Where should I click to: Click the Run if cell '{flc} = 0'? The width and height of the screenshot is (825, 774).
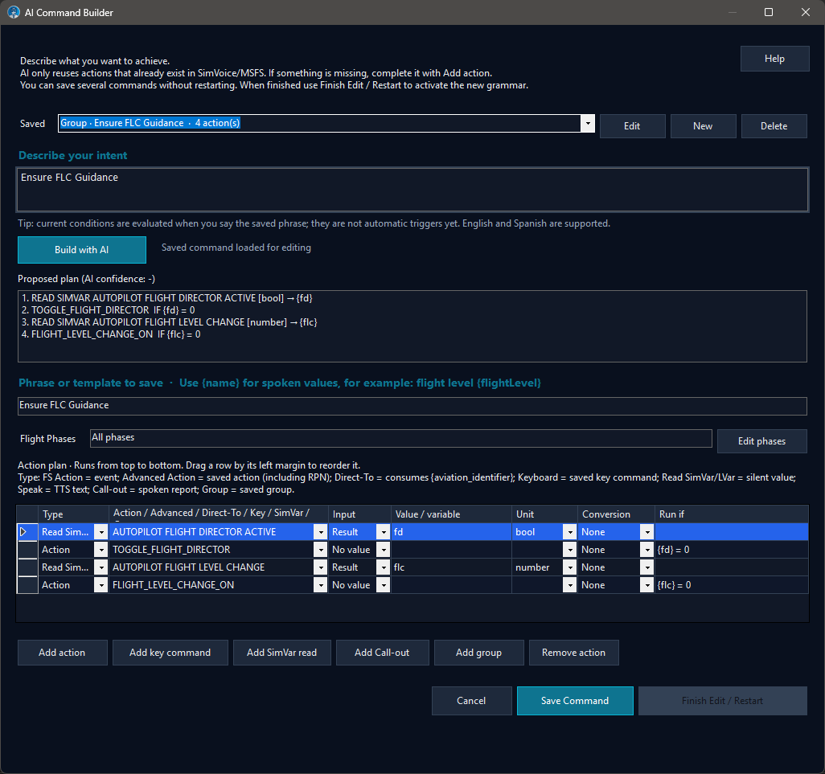point(732,585)
